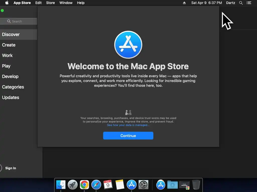Image resolution: width=257 pixels, height=192 pixels.
Task: Open the Apple menu
Action: [7, 3]
